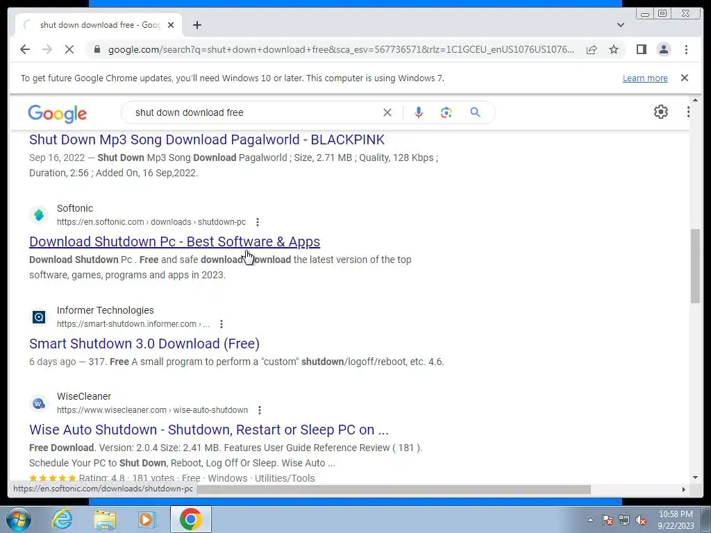Screen dimensions: 711x533
Task: Open network status tray icon
Action: point(624,520)
